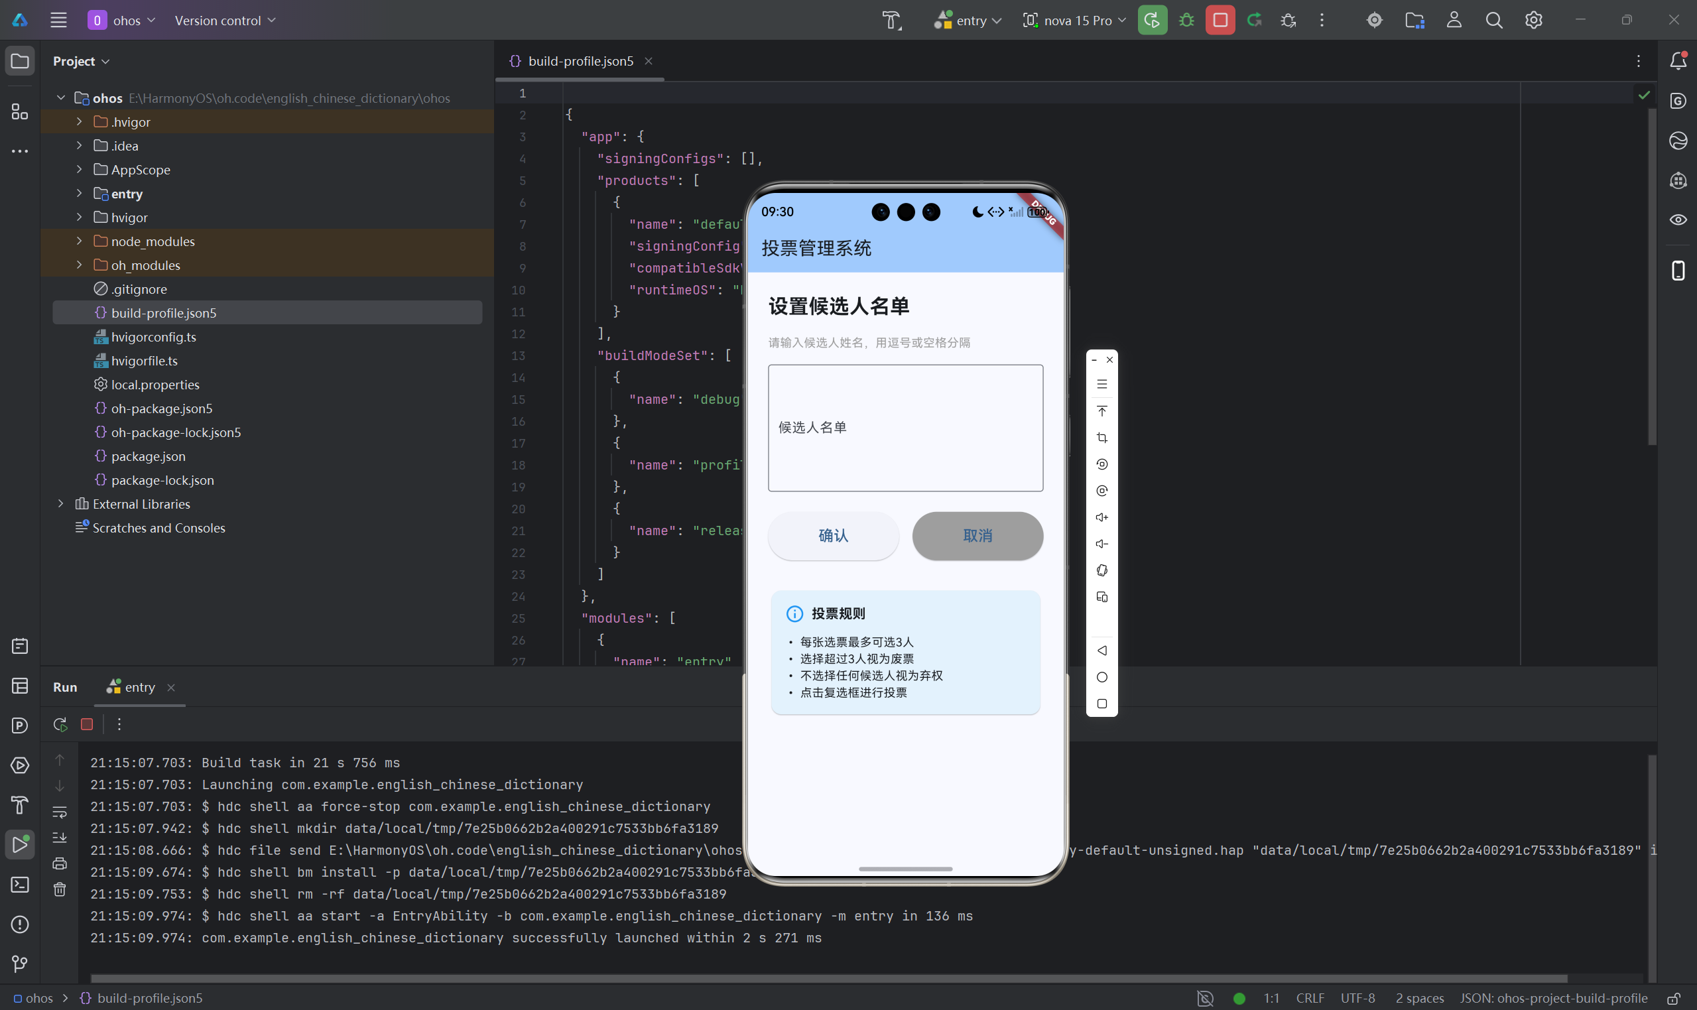1697x1010 pixels.
Task: Open Device Manager phone icon in right sidebar
Action: [x=1678, y=270]
